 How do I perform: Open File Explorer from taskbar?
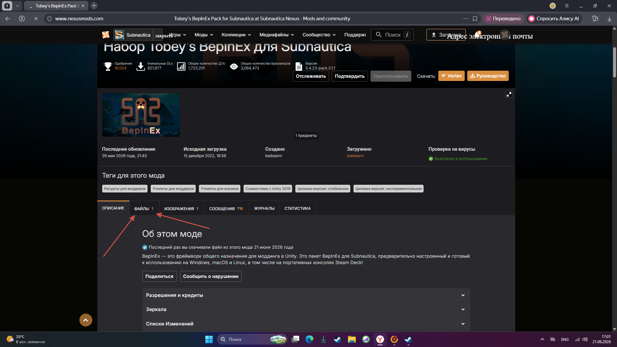[352, 339]
